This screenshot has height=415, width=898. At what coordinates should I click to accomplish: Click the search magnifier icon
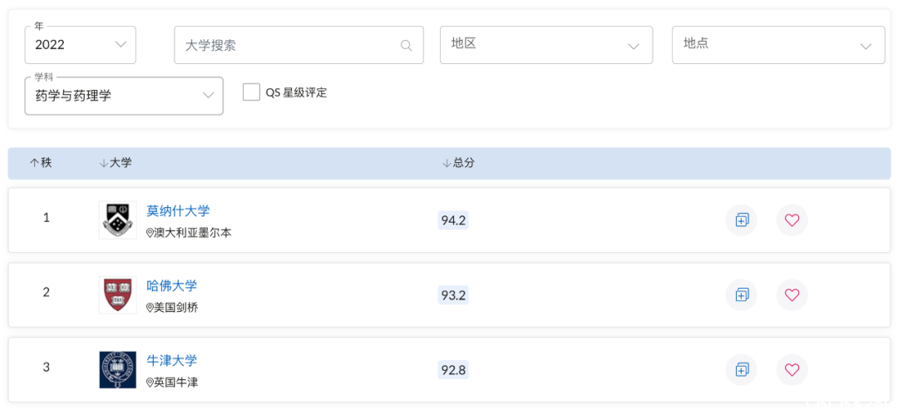pyautogui.click(x=406, y=46)
